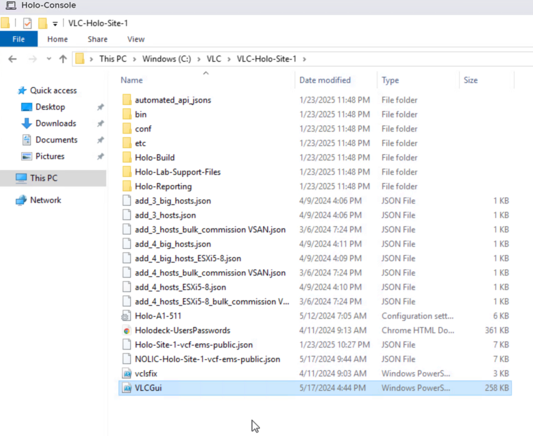Open Customize Quick Access Toolbar dropdown
Screen dimensions: 533x436
point(55,24)
